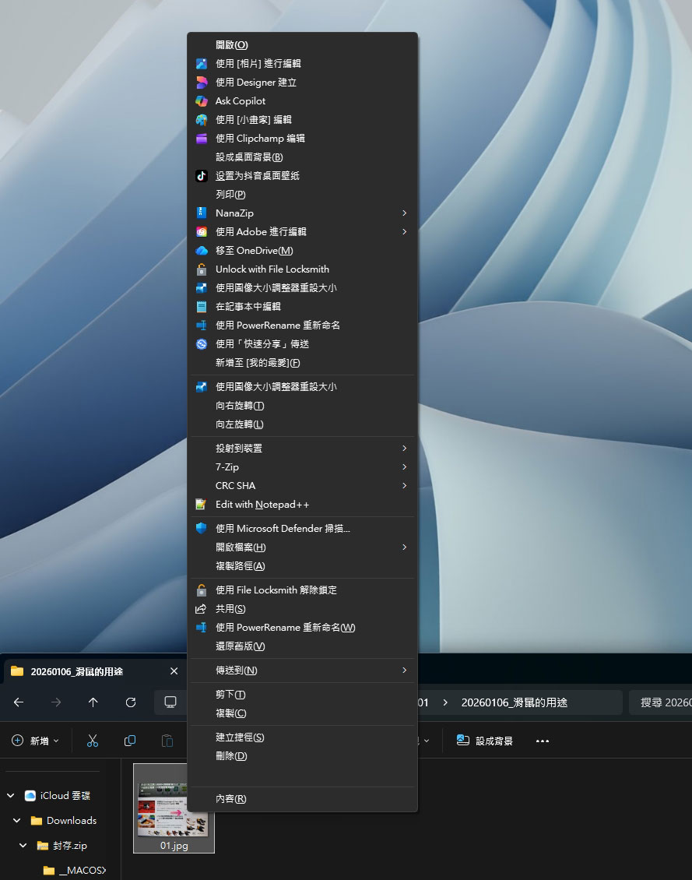Click the refresh icon in the navigation bar
Image resolution: width=692 pixels, height=880 pixels.
[x=129, y=702]
